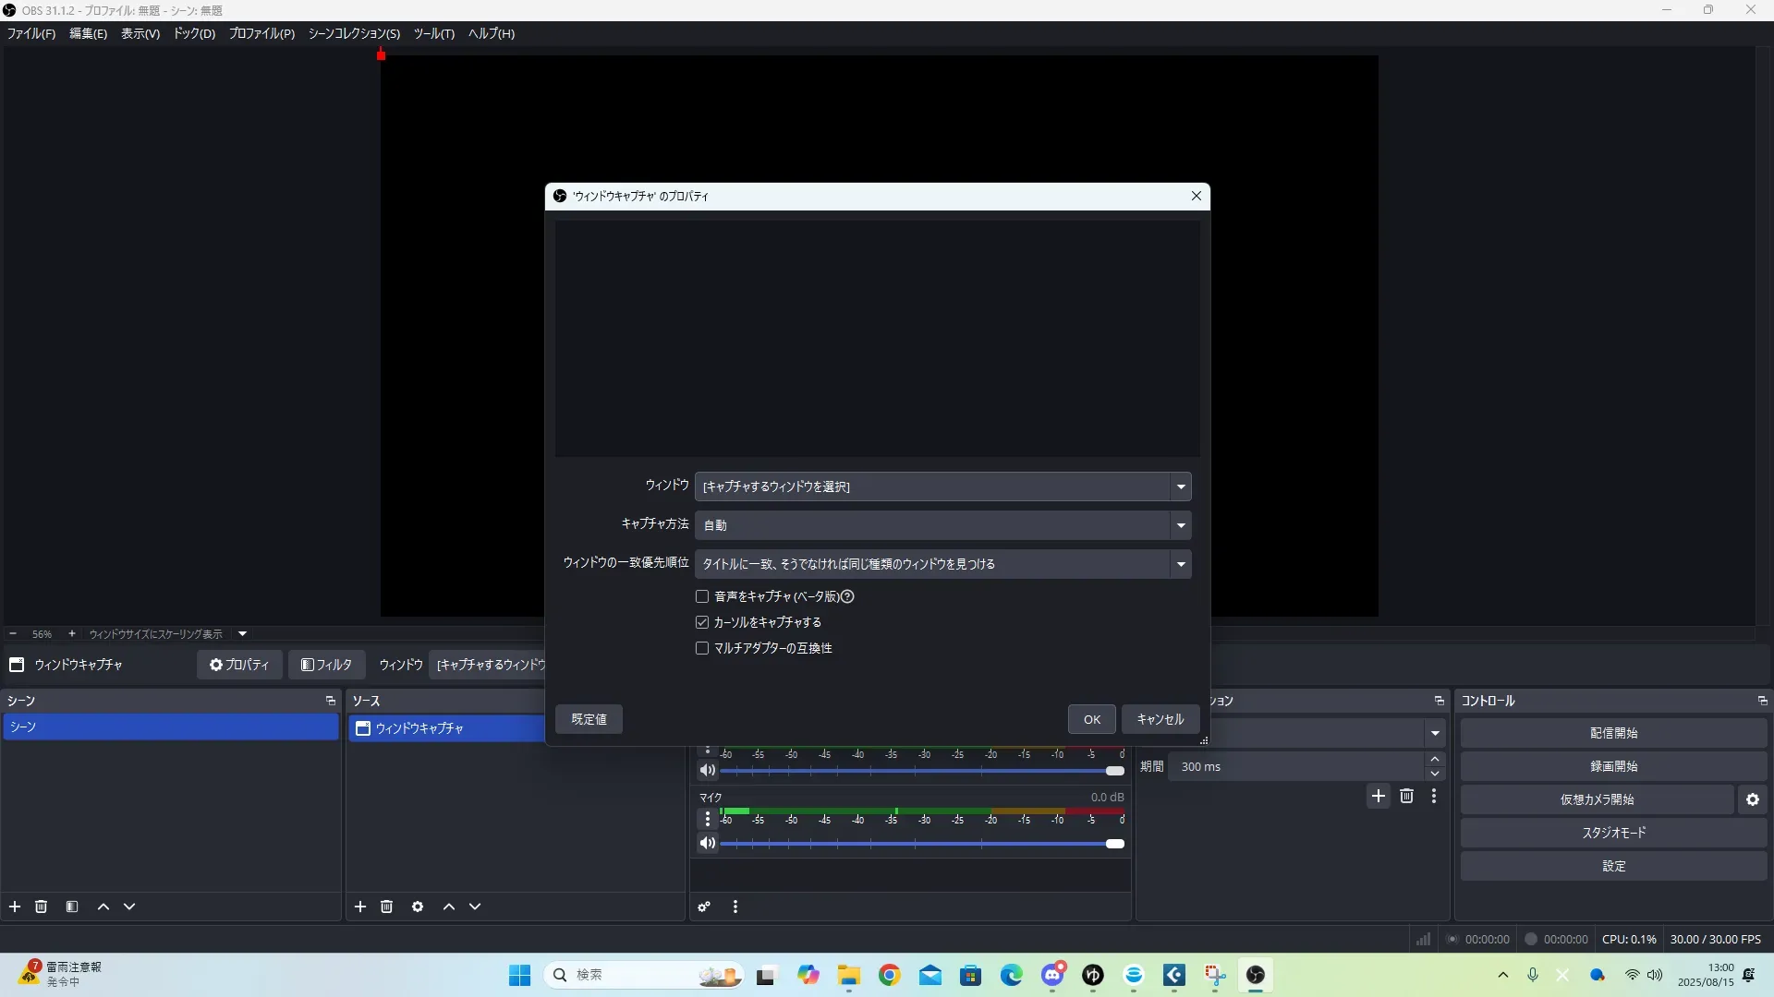This screenshot has width=1774, height=997.
Task: Expand キャプチャ方法 dropdown
Action: [x=942, y=525]
